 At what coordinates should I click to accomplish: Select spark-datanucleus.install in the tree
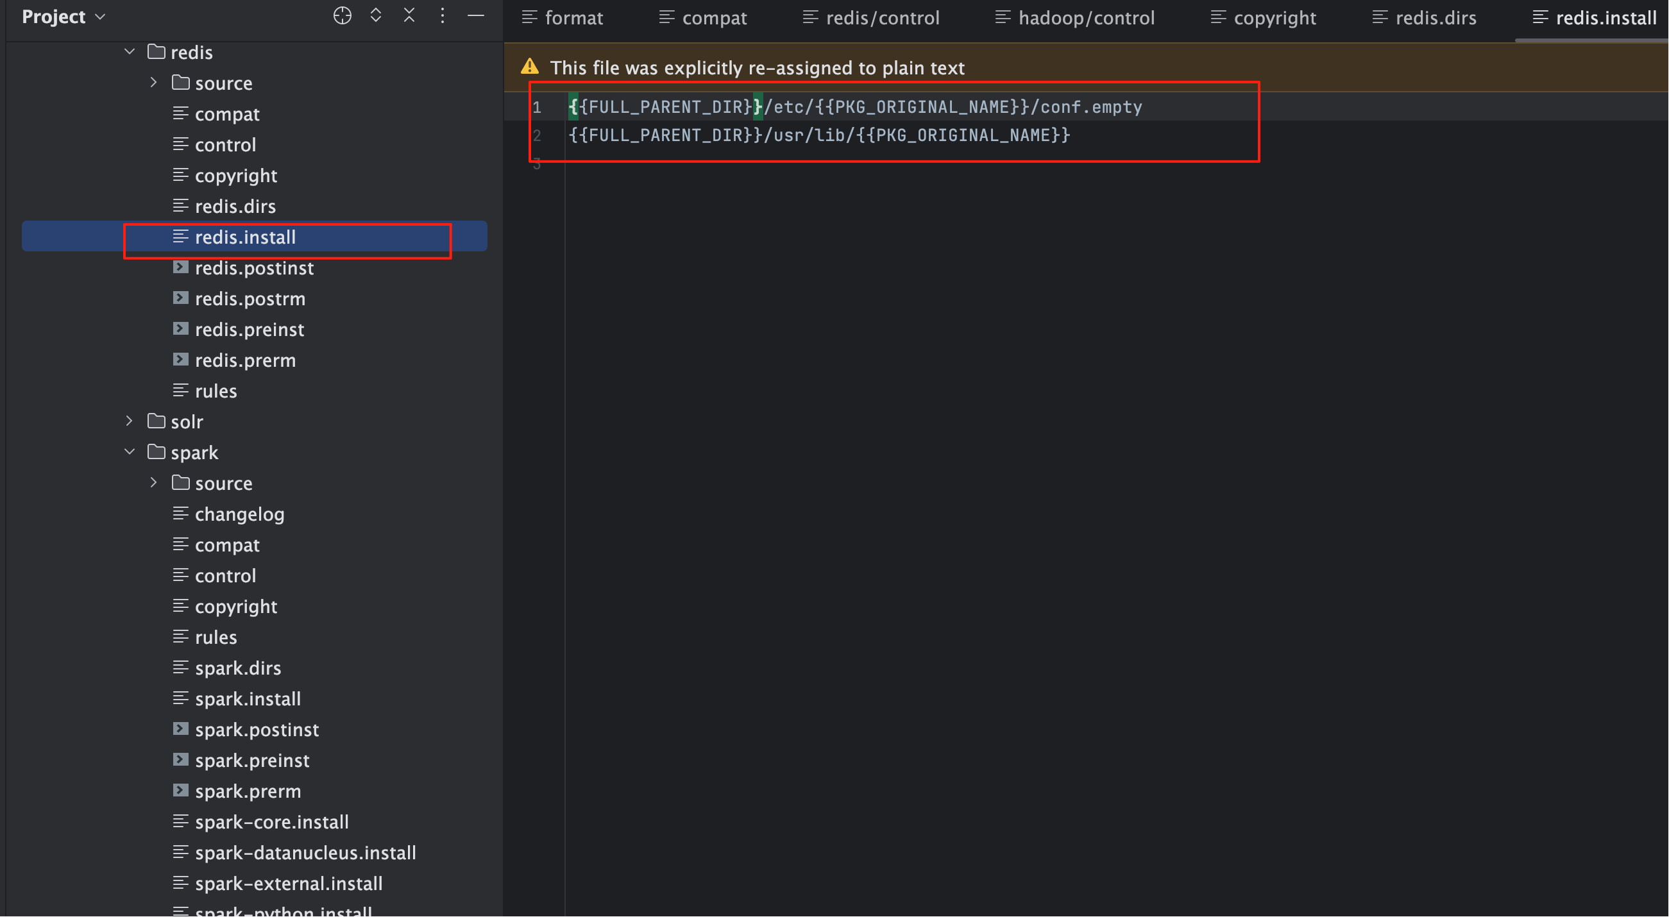pos(305,853)
